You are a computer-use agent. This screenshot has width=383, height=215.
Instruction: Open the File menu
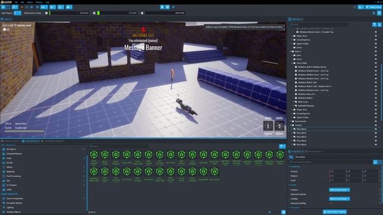tap(16, 2)
